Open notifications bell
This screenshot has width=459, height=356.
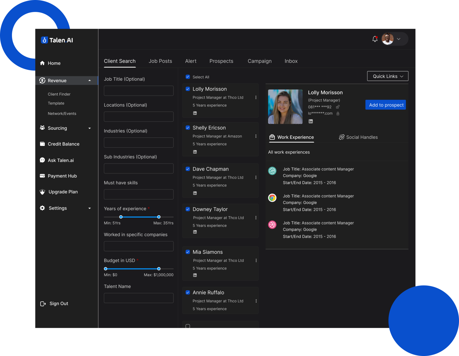coord(375,39)
